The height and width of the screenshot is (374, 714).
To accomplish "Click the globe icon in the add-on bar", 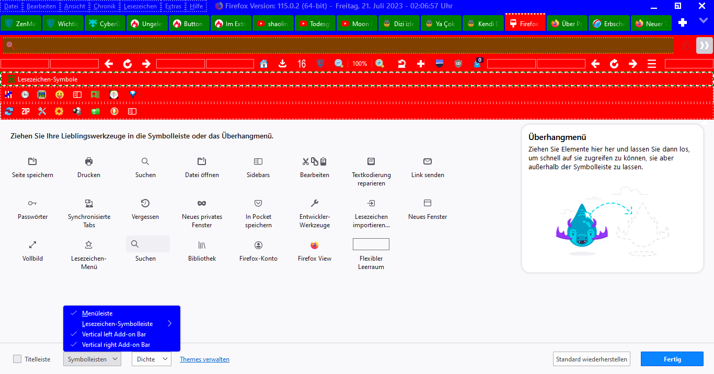I will coord(114,95).
